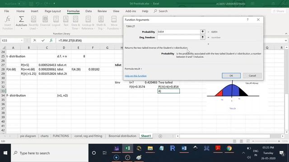
Task: Open Insert Function dialog from the ribbon
Action: point(8,23)
